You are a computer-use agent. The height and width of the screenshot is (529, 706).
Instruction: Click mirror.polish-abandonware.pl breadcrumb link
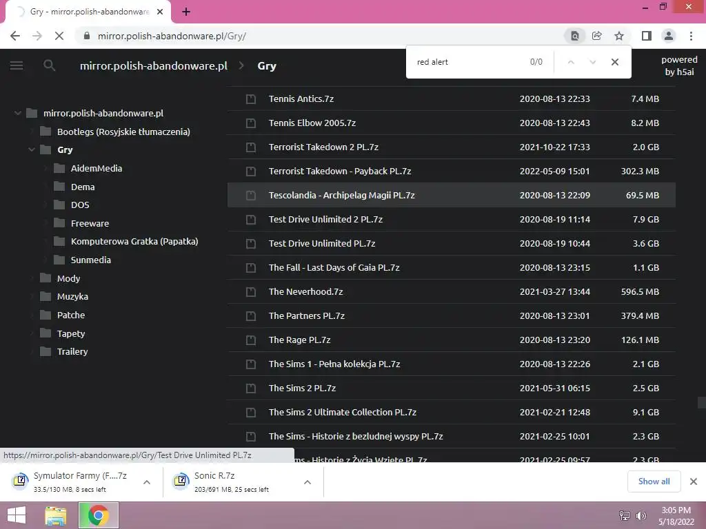(154, 65)
